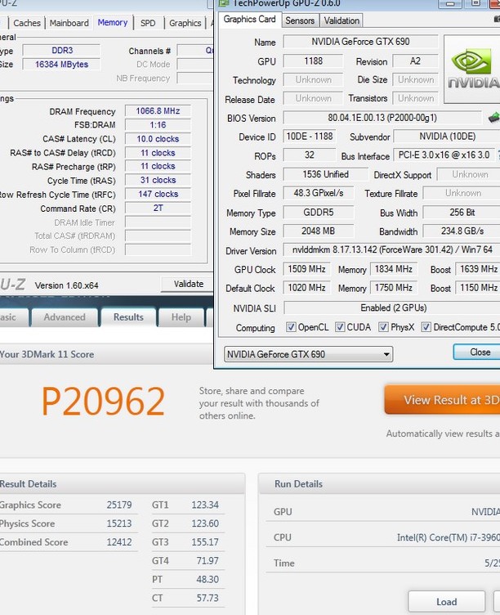Click the Command Rate 2T value
This screenshot has width=500, height=615.
pyautogui.click(x=158, y=208)
